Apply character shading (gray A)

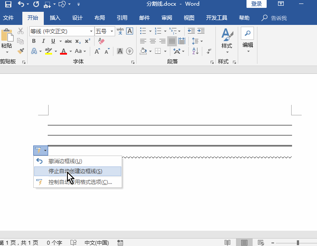click(x=120, y=51)
